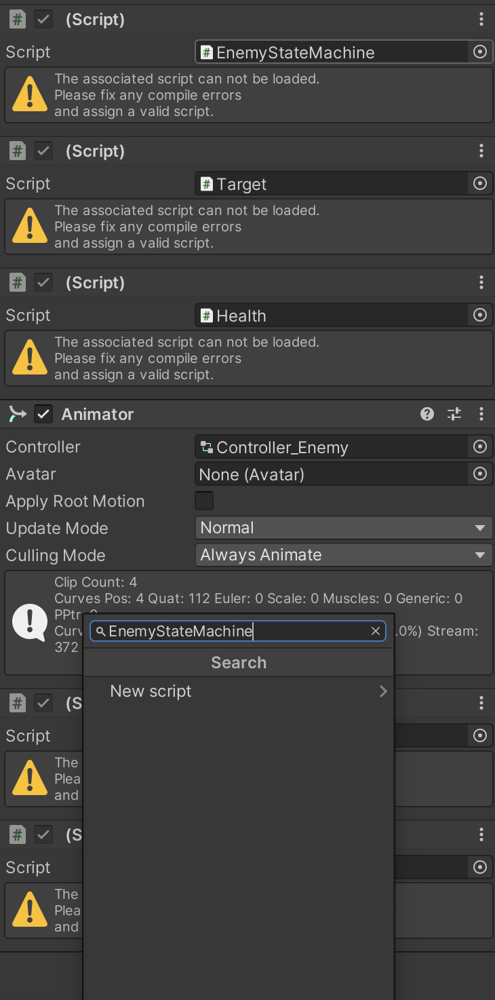
Task: Open Animator component kebab menu
Action: 481,414
